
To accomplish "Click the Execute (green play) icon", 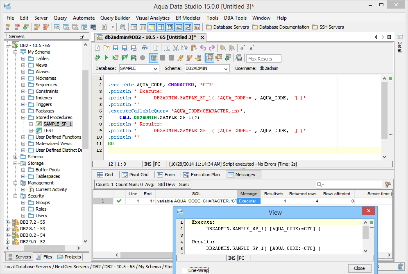I will [107, 58].
